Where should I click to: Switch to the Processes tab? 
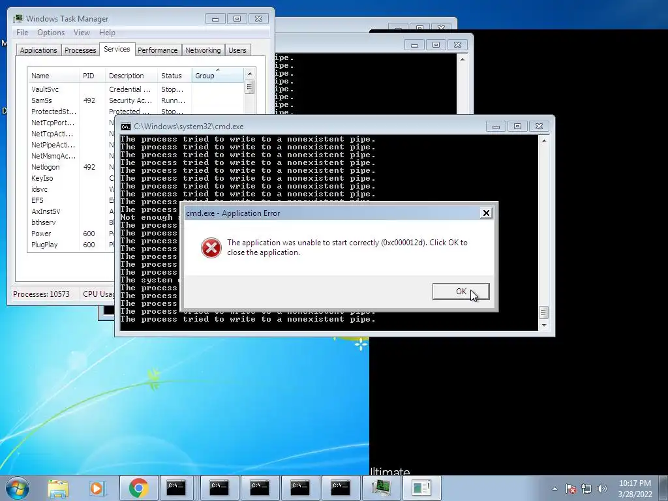80,50
